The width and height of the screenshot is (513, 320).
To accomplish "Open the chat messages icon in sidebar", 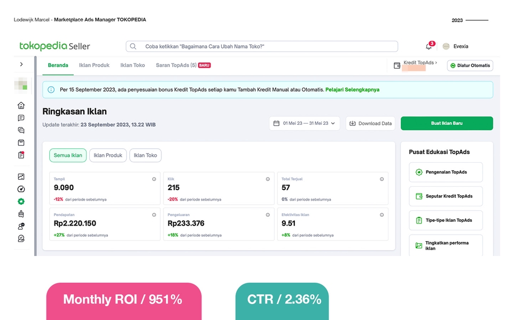I will tap(21, 118).
